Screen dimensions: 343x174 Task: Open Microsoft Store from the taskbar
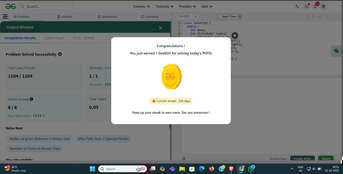pyautogui.click(x=192, y=169)
